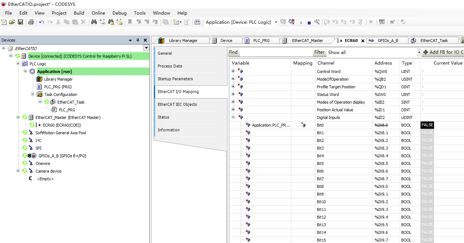The width and height of the screenshot is (464, 243).
Task: Switch to the EtherCAT_Master tab
Action: [307, 40]
